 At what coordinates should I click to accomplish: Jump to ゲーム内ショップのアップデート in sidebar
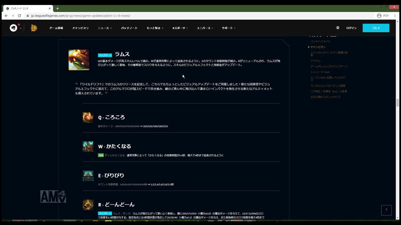(x=329, y=66)
